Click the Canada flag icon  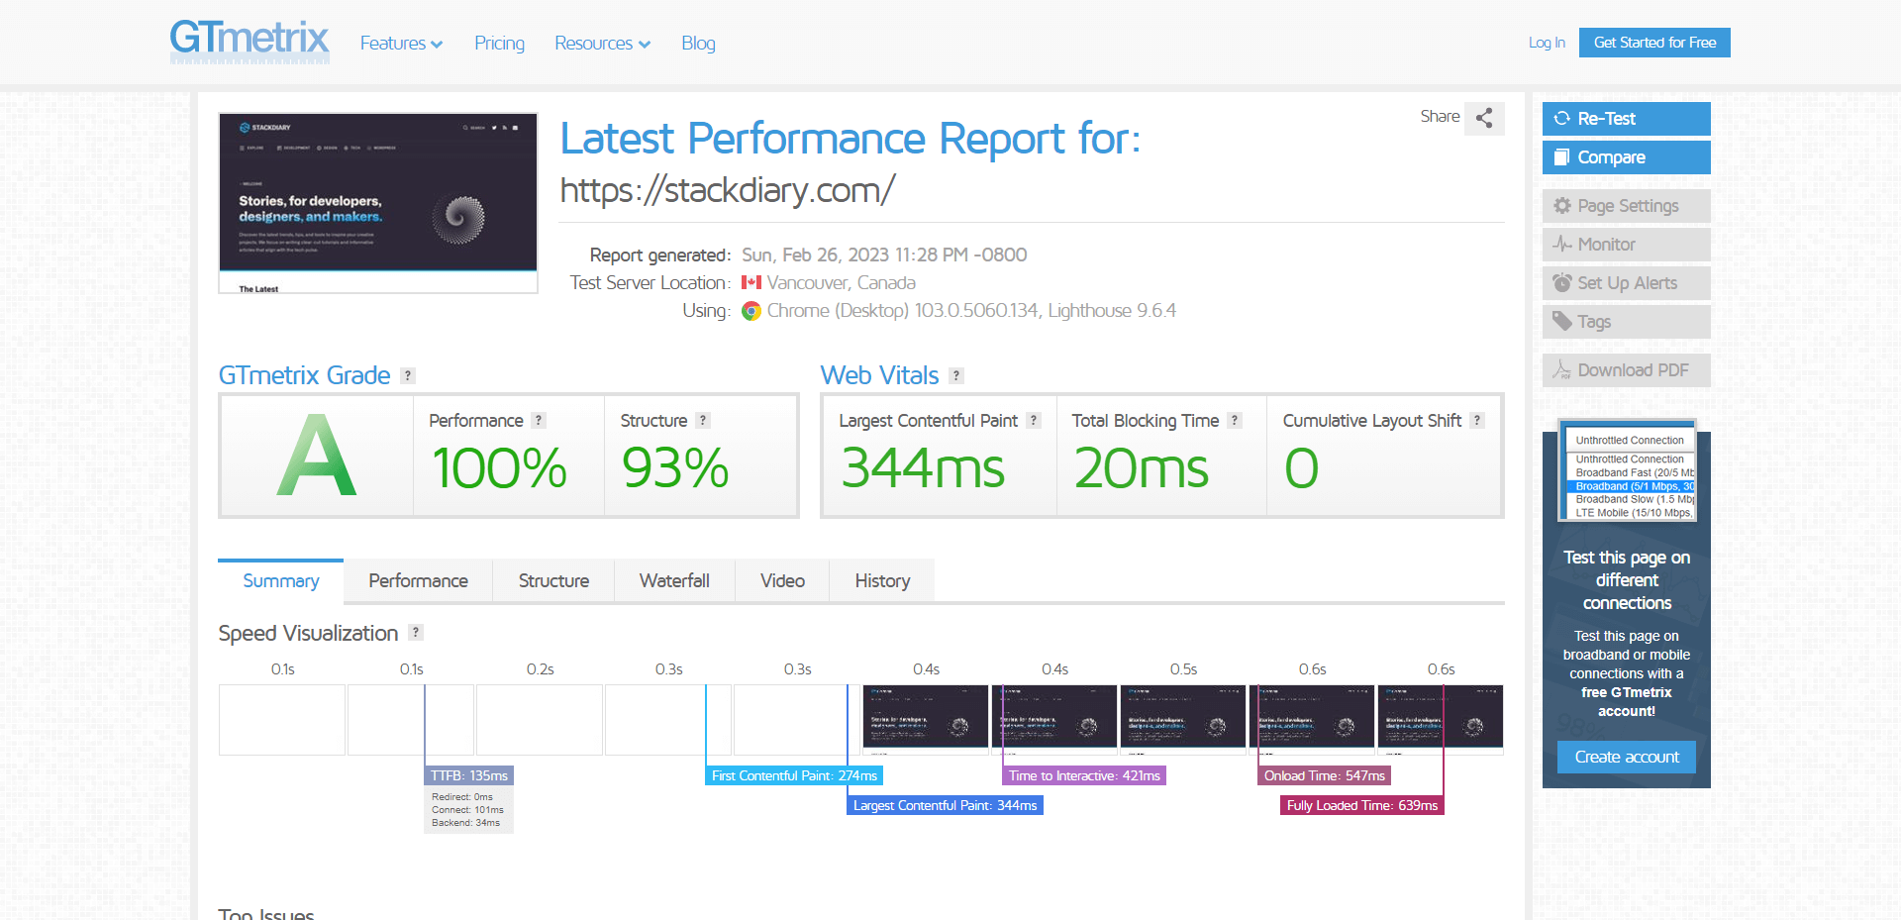[751, 283]
